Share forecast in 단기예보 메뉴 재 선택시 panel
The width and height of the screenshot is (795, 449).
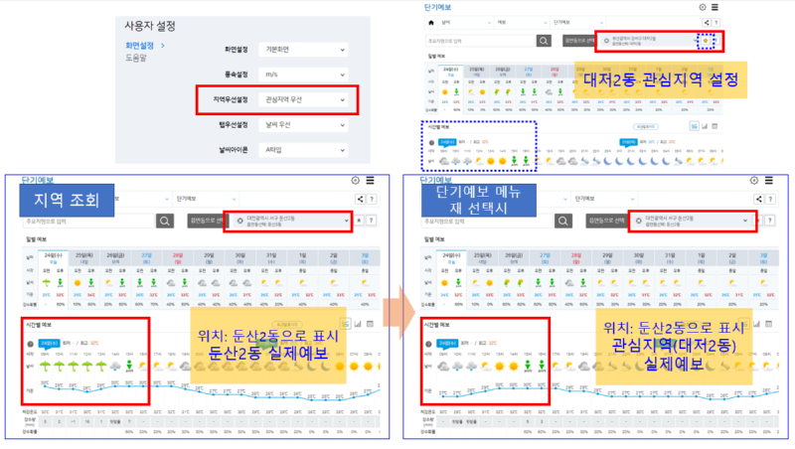(x=759, y=199)
